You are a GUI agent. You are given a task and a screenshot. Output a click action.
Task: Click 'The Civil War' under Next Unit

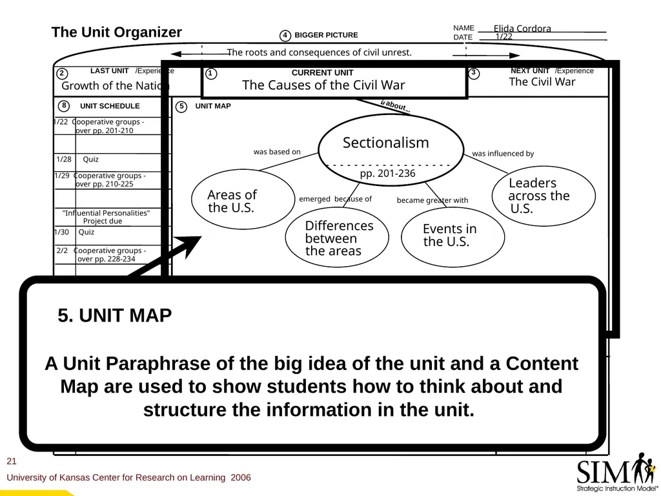tap(542, 82)
